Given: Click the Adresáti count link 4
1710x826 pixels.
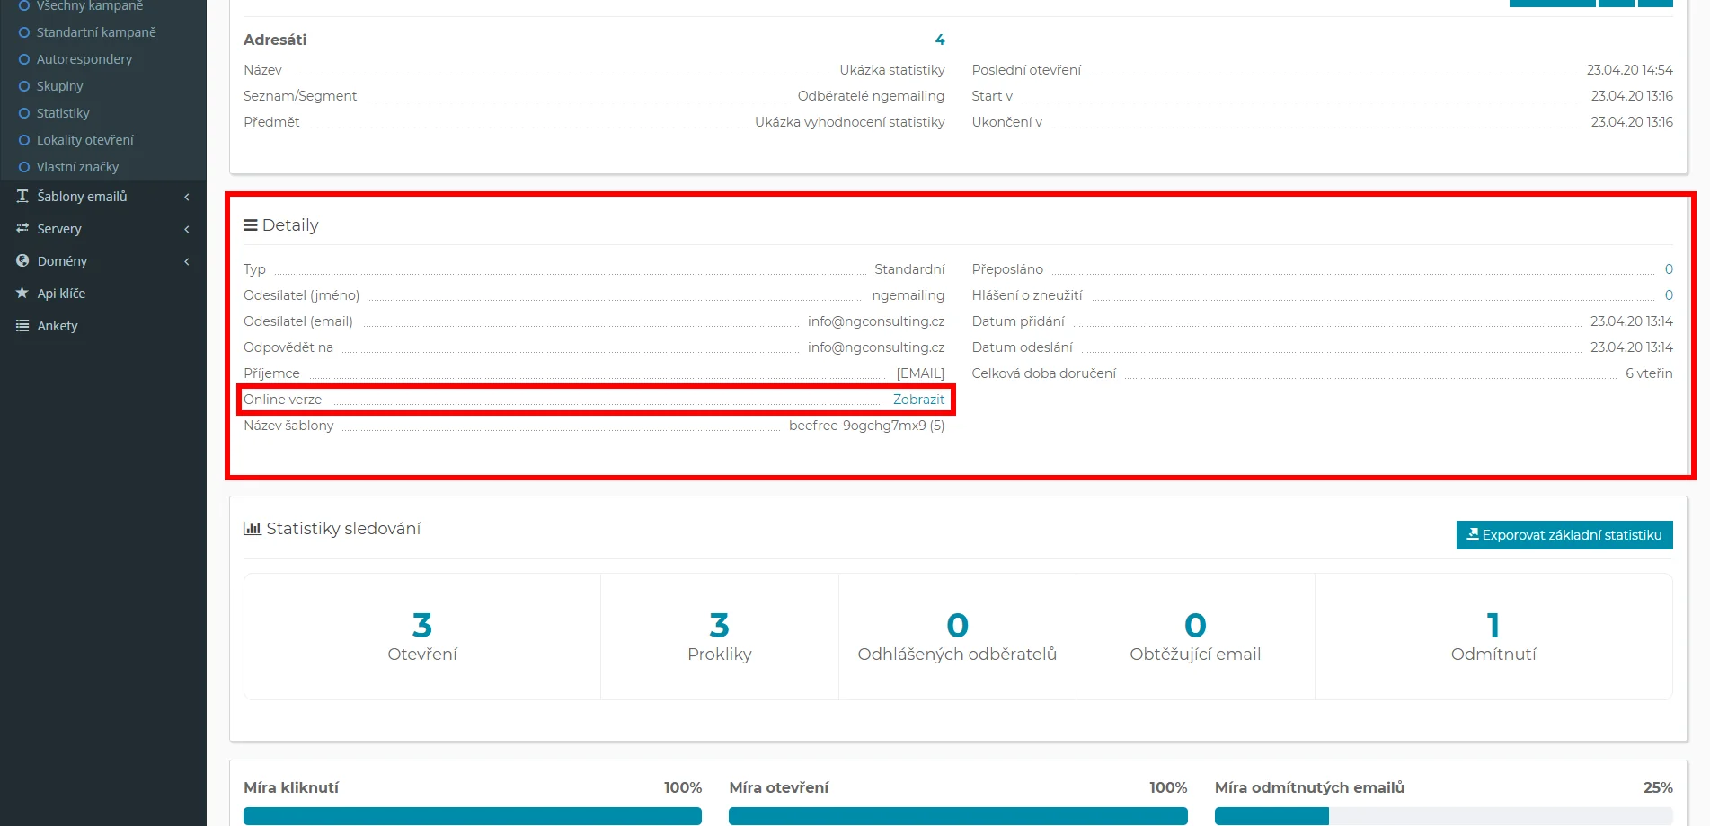Looking at the screenshot, I should coord(939,40).
